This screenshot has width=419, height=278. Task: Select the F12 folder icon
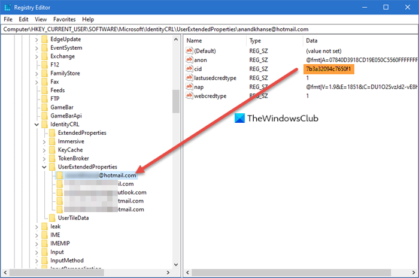[x=45, y=65]
